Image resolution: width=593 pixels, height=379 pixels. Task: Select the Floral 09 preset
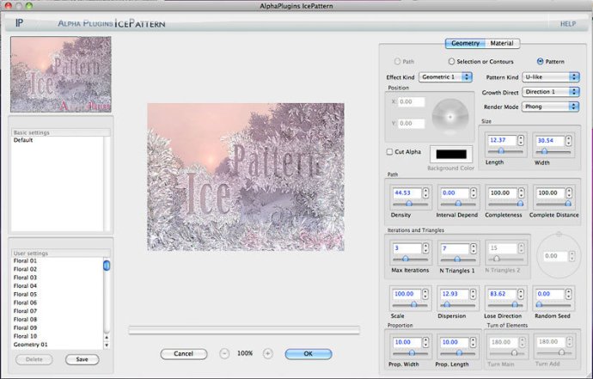pos(25,327)
